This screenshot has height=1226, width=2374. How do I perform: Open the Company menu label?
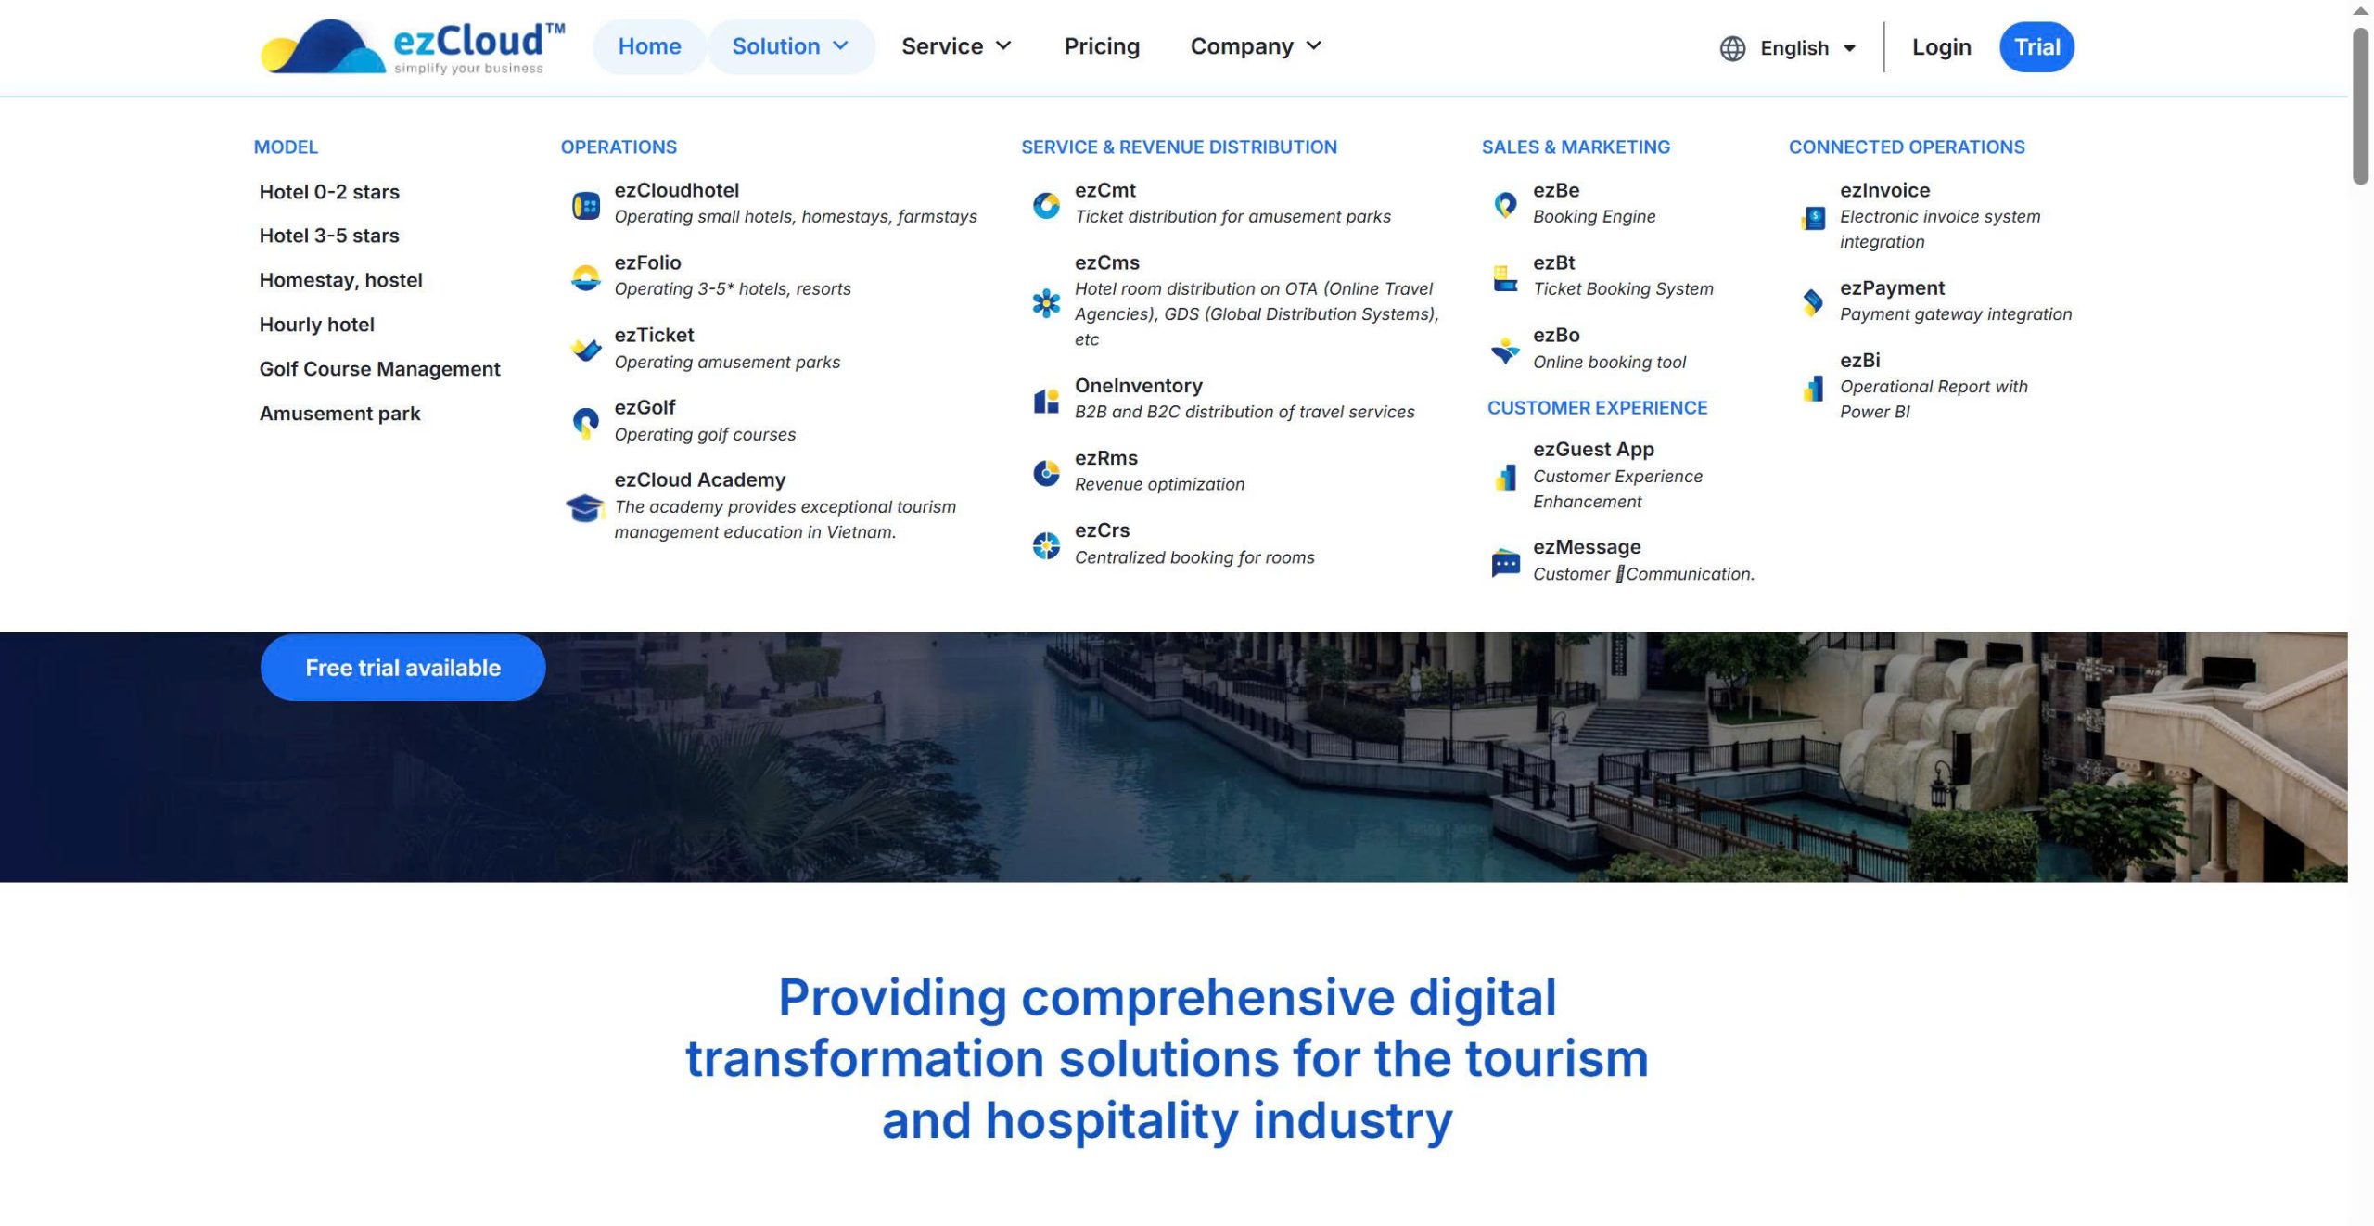pos(1242,46)
